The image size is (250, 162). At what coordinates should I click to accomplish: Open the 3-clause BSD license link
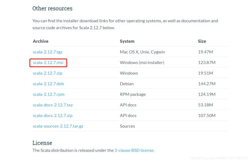[134, 150]
